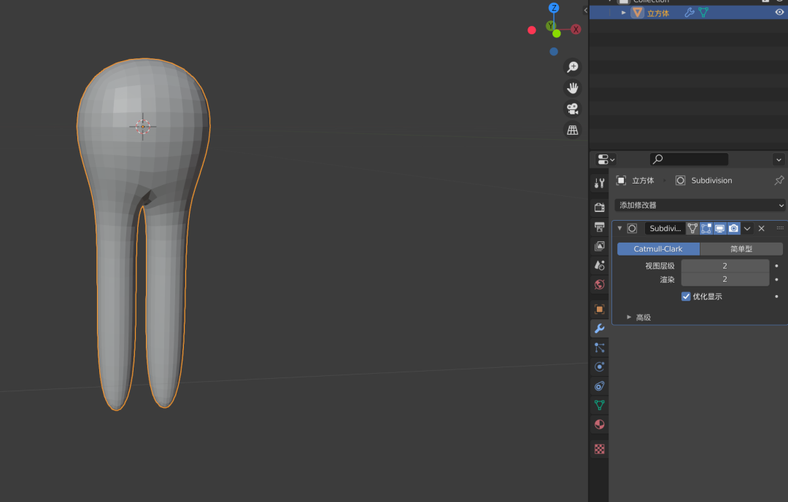Open the World properties tab
788x502 pixels.
click(x=599, y=285)
